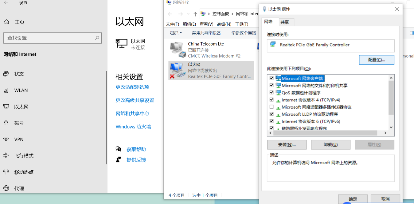Click the 获取帮助 chat bubble icon
The width and height of the screenshot is (414, 204).
[119, 149]
